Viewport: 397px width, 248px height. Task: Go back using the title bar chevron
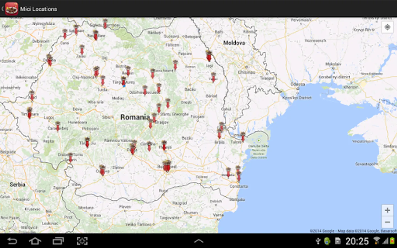coord(2,9)
